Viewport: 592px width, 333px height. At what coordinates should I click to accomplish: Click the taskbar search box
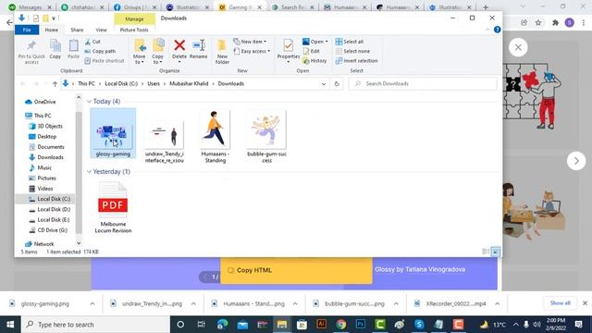click(95, 325)
